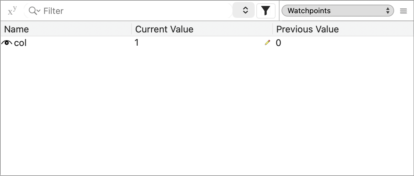The width and height of the screenshot is (414, 176).
Task: Sort by Current Value column header
Action: point(202,29)
